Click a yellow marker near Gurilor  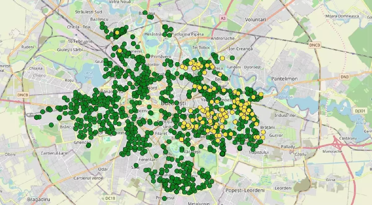[263, 137]
